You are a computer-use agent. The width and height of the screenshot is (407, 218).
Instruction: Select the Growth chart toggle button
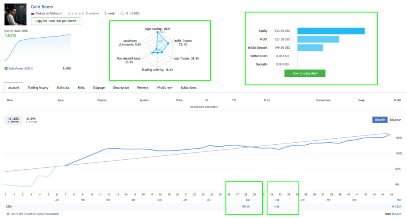[x=380, y=120]
